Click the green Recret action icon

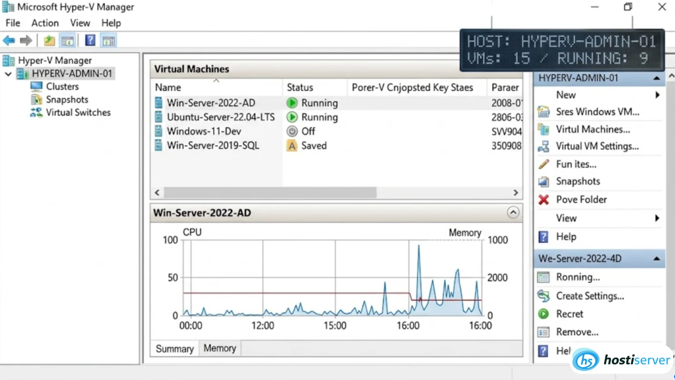[543, 314]
